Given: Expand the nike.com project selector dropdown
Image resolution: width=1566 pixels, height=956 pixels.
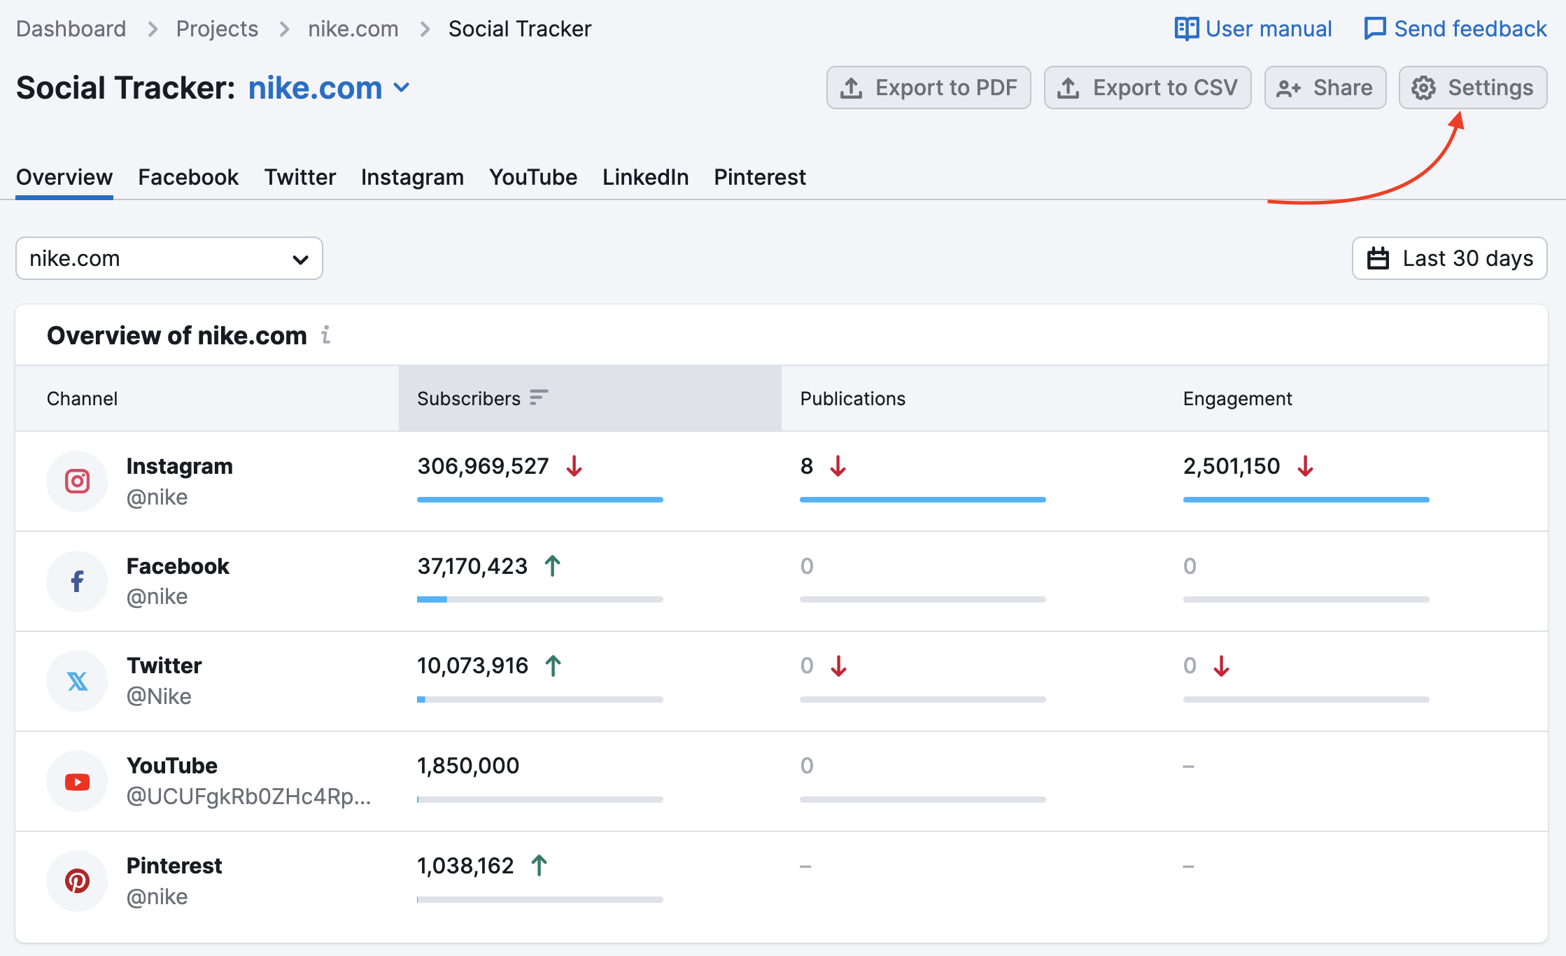Looking at the screenshot, I should pos(401,88).
